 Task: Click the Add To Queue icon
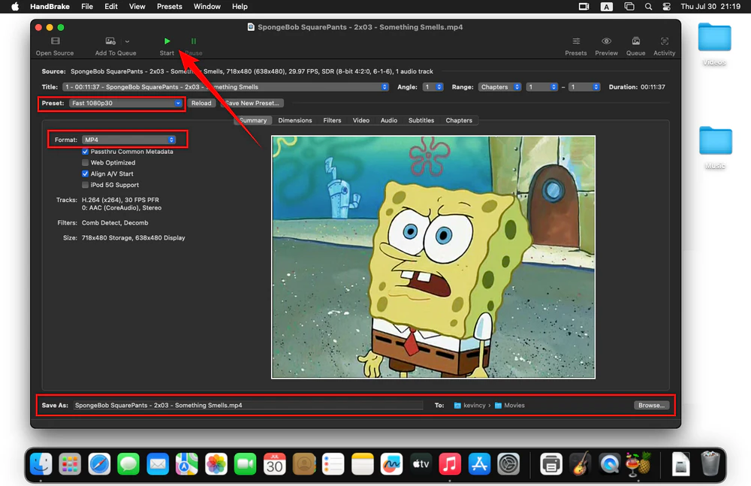click(x=110, y=41)
